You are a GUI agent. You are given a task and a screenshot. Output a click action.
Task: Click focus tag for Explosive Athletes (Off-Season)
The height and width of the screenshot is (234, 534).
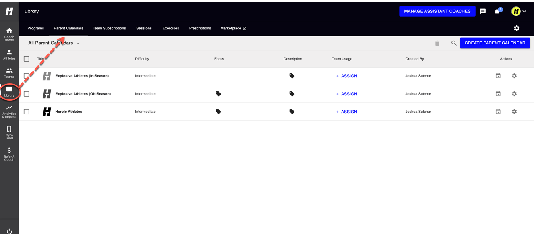[218, 94]
